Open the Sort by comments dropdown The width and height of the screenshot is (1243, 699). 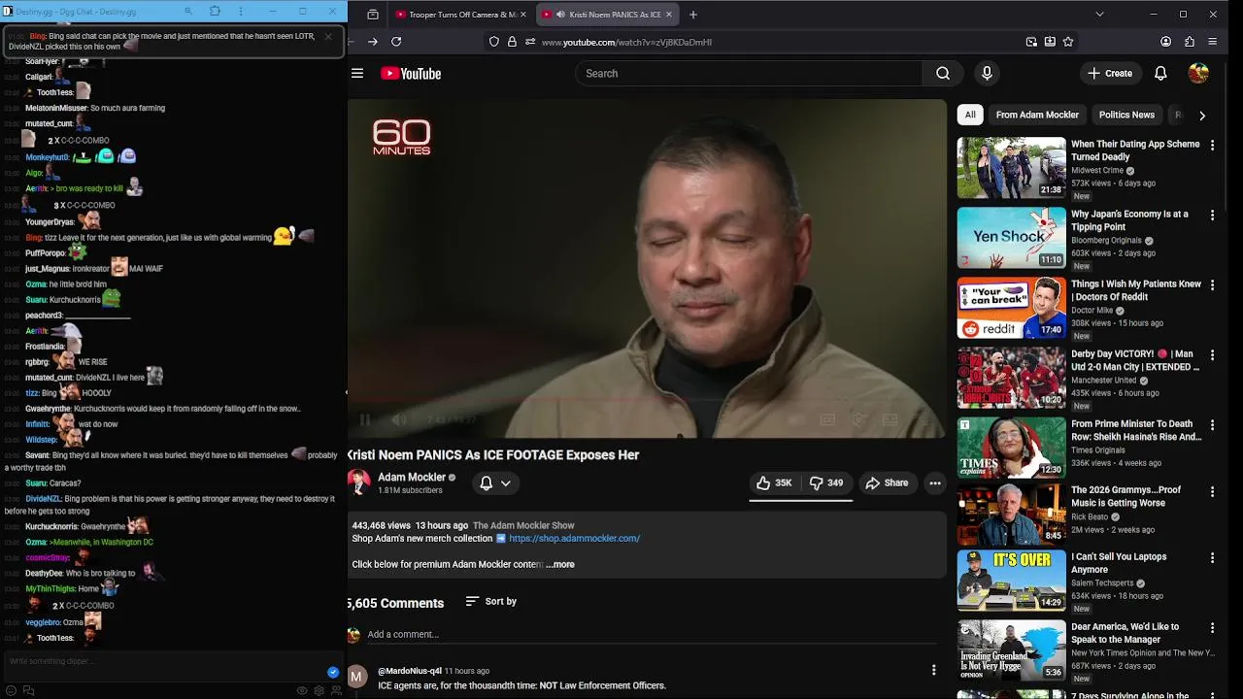pos(490,602)
